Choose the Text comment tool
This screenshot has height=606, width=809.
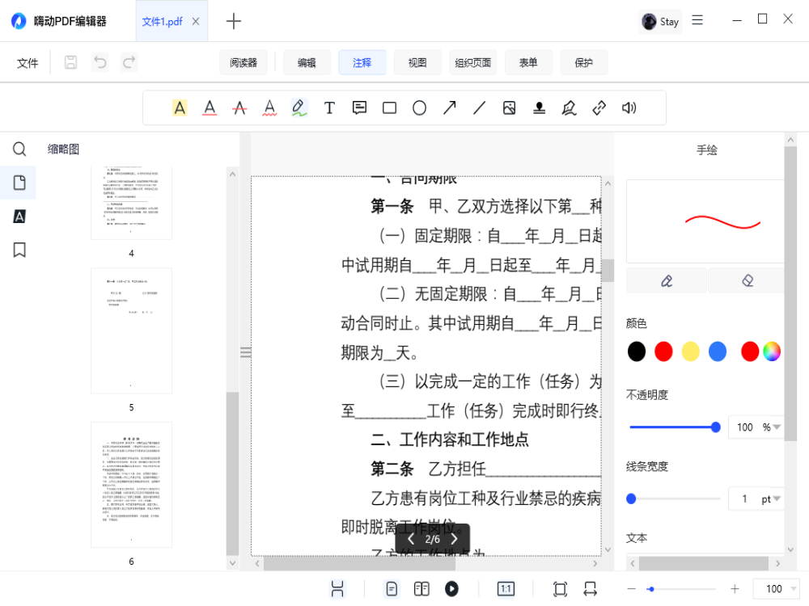point(329,107)
